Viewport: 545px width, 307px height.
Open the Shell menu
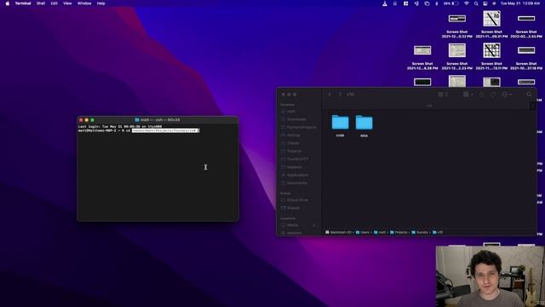[x=41, y=3]
